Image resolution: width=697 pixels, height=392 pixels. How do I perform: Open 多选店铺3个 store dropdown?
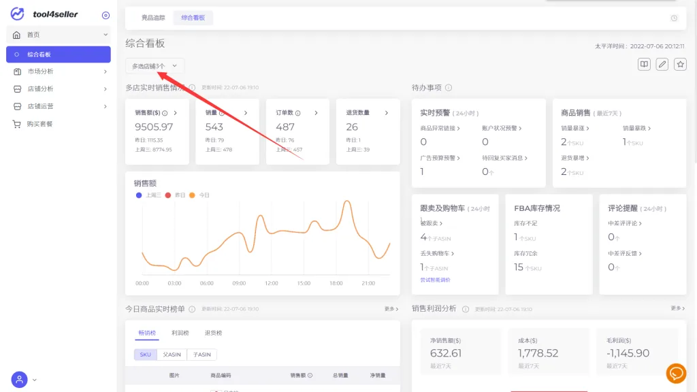click(x=155, y=66)
